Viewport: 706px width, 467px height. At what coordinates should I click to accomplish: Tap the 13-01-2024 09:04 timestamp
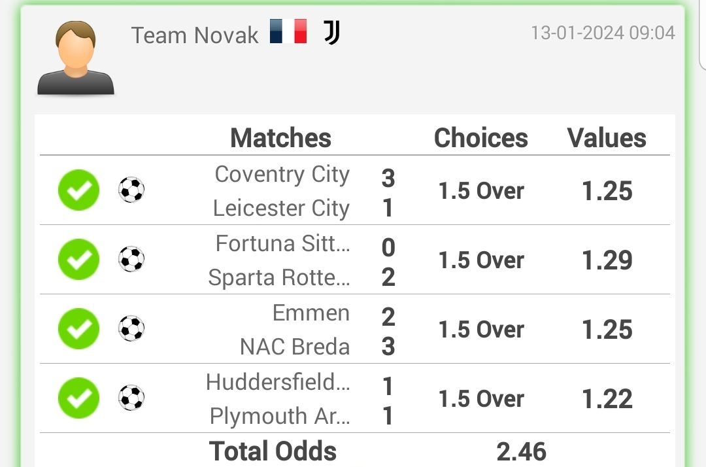603,33
